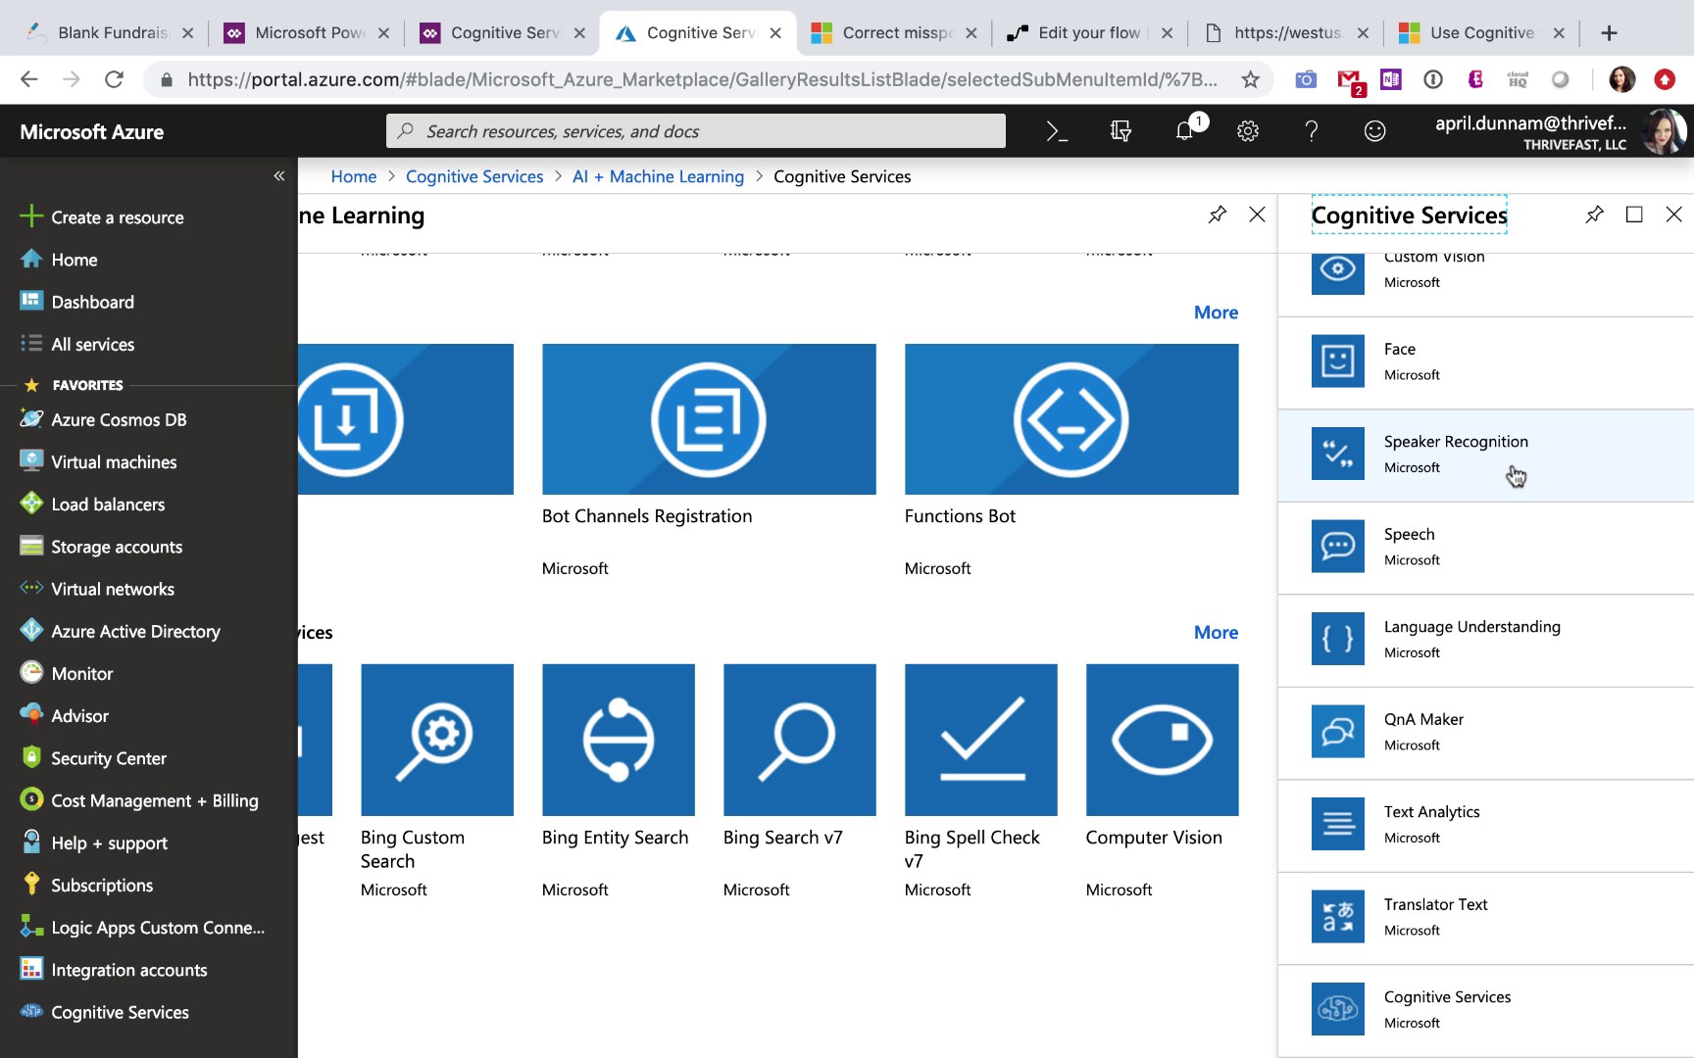1694x1058 pixels.
Task: Select Translator Text service
Action: coord(1486,917)
